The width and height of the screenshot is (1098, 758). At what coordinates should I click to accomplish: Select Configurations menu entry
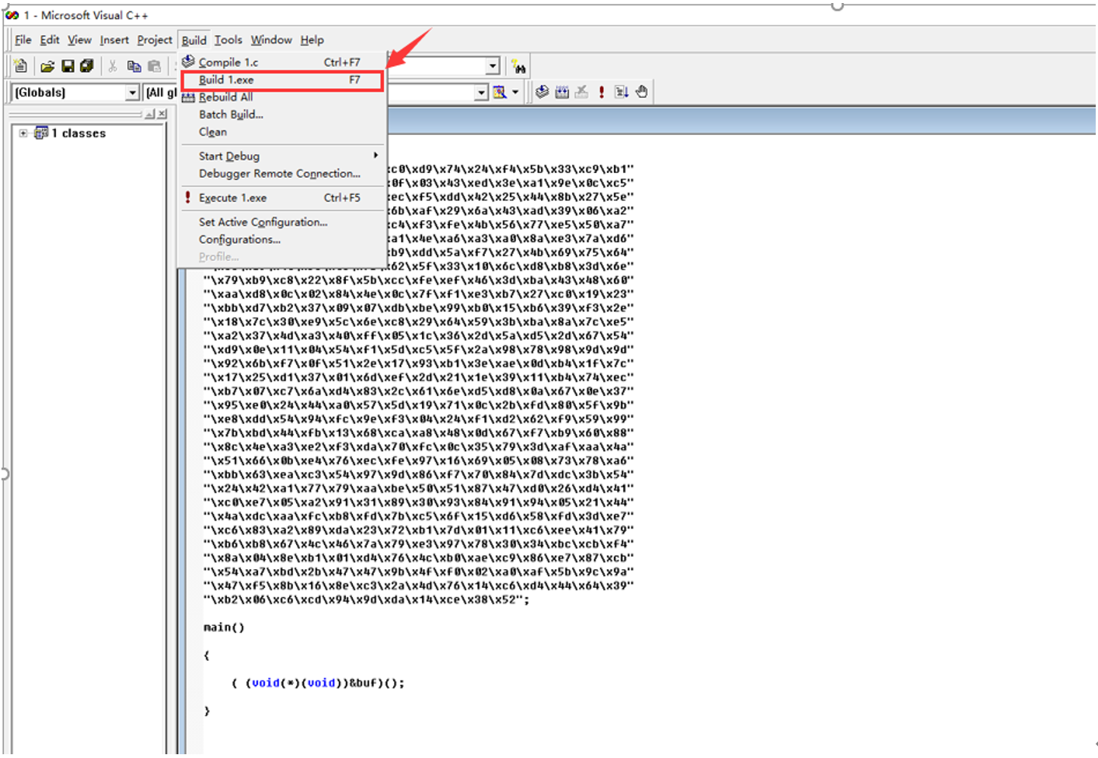pyautogui.click(x=282, y=240)
